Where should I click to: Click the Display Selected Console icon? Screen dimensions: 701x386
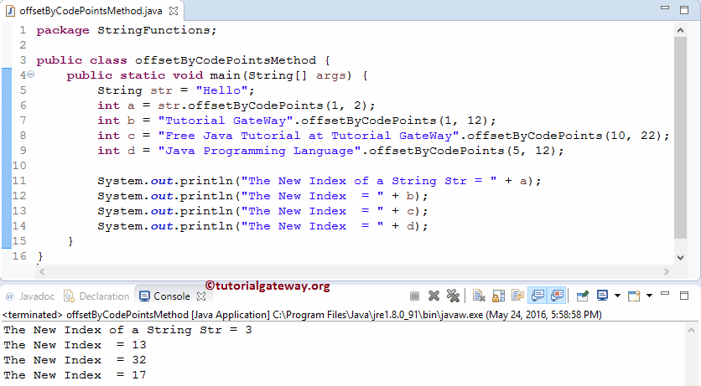pos(602,296)
